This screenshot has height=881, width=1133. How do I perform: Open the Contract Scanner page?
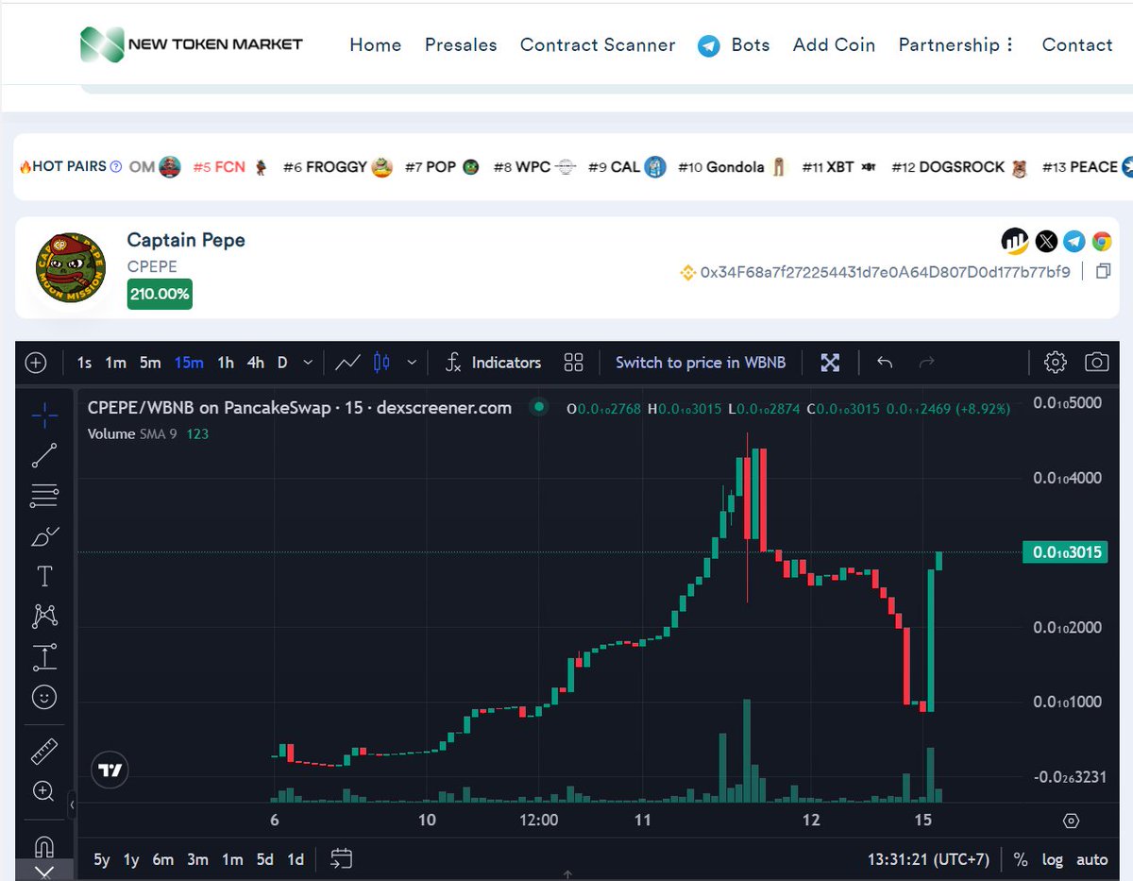pos(598,44)
